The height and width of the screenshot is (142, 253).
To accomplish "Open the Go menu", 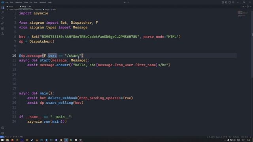I will point(31,2).
